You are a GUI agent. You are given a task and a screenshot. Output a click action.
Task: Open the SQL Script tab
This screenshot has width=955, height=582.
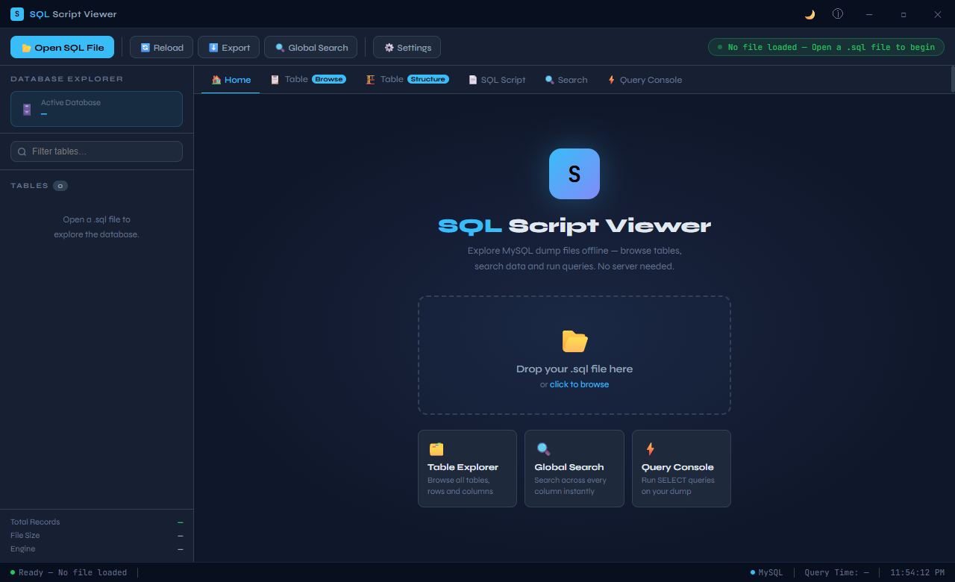(497, 80)
